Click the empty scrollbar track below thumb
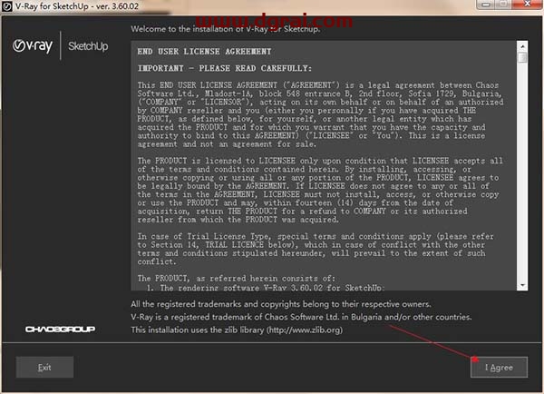This screenshot has height=394, width=544. 522,182
